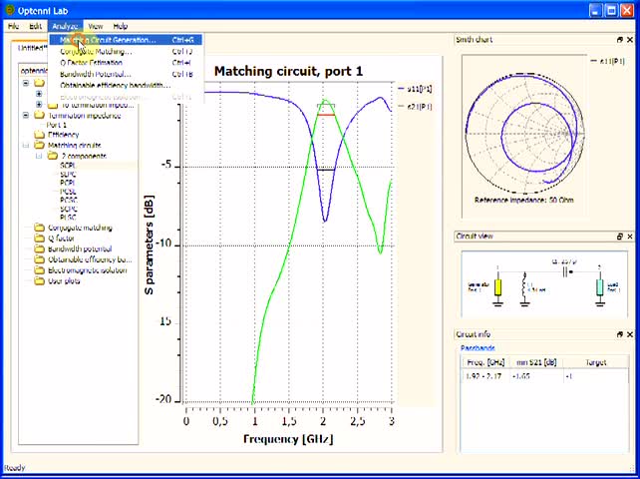Choose Bandwidth Potential menu entry
This screenshot has height=479, width=640.
tap(126, 75)
